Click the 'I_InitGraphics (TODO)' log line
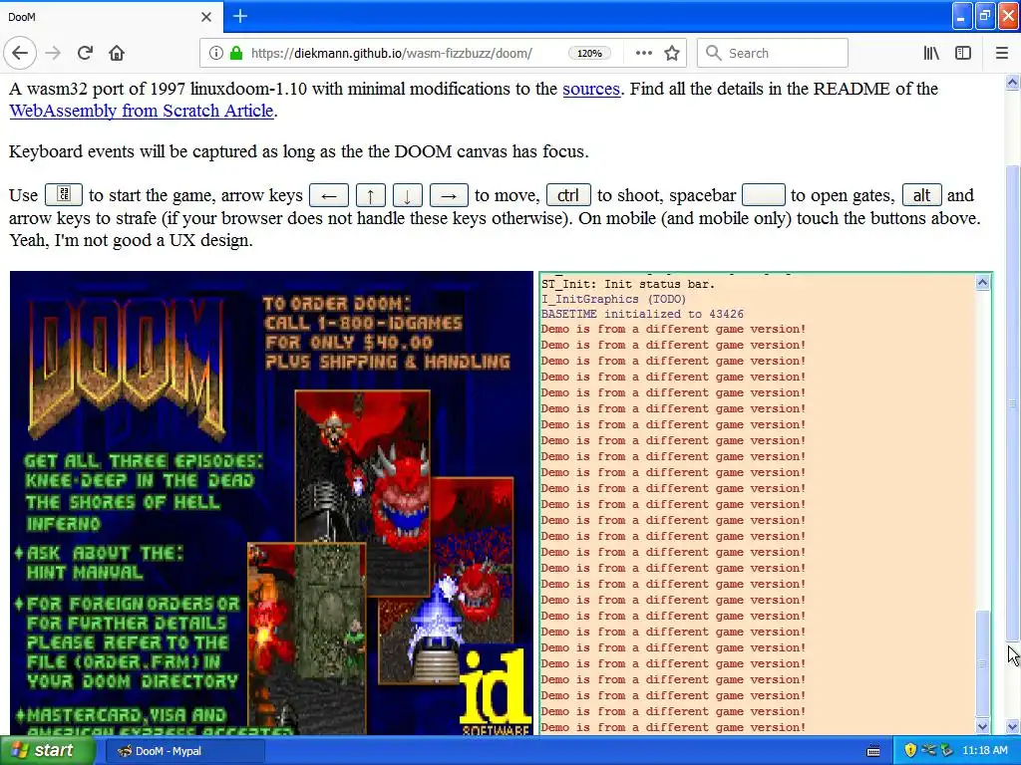The image size is (1021, 765). pyautogui.click(x=613, y=299)
